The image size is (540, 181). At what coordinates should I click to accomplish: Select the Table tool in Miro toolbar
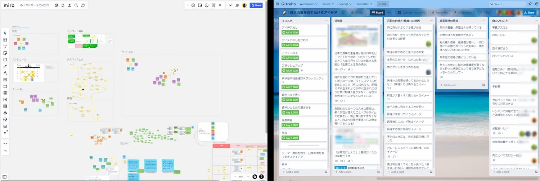[x=5, y=106]
